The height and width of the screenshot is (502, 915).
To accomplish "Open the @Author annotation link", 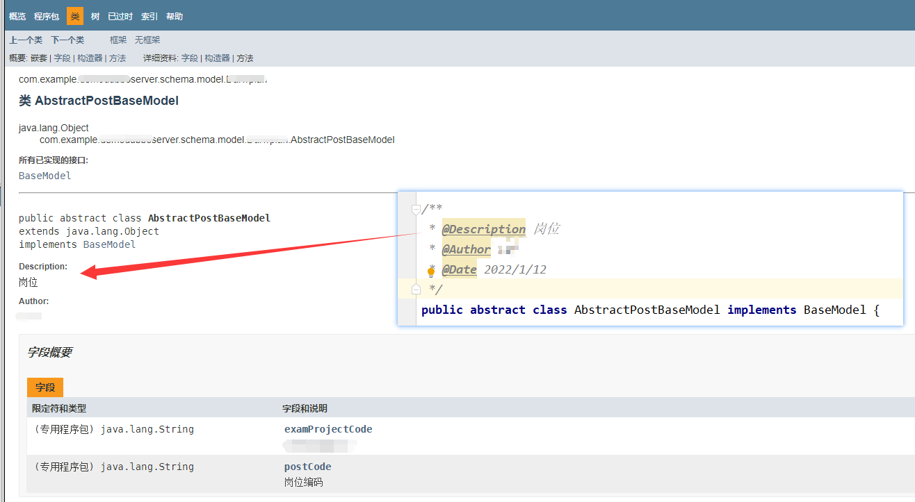I will [466, 249].
